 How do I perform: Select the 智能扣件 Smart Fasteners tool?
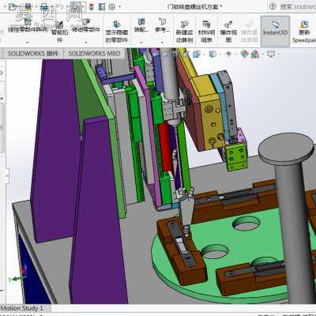pos(60,32)
